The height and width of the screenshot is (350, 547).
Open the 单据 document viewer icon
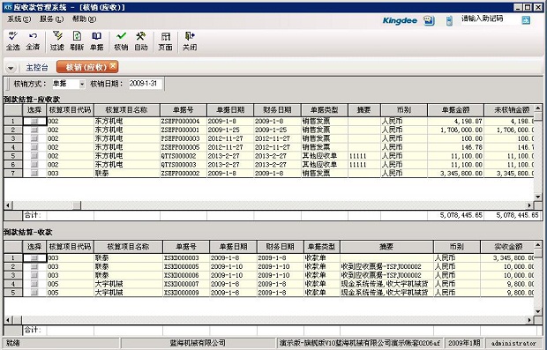[x=97, y=41]
